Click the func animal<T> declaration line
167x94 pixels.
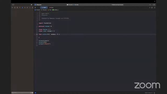point(49,34)
